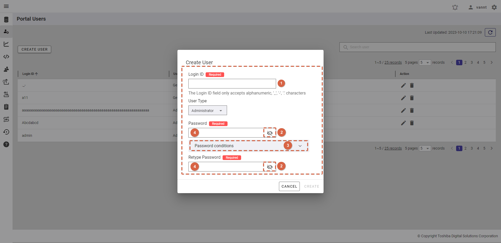Open the User Type Administrator dropdown
The image size is (501, 243).
(207, 110)
